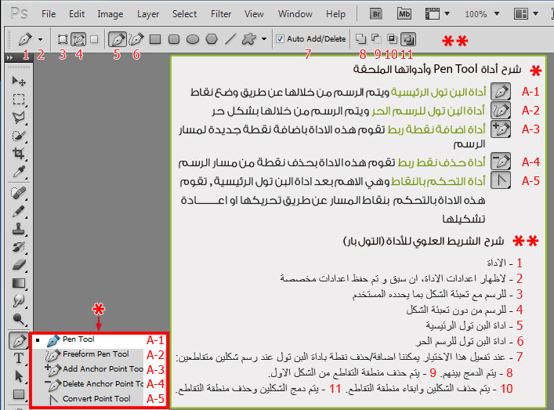This screenshot has width=554, height=410.
Task: Select the Custom Shape tool
Action: (249, 39)
